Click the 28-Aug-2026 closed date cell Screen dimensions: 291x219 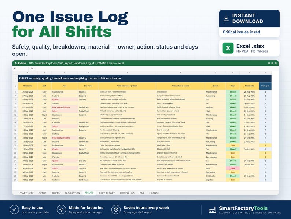click(x=249, y=96)
